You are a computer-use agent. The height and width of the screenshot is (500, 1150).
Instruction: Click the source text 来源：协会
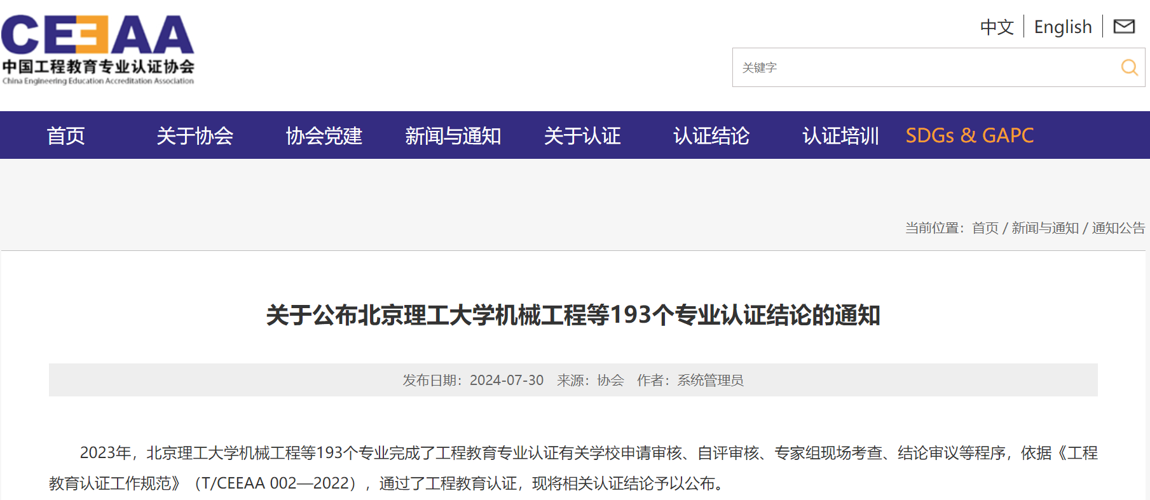(591, 380)
